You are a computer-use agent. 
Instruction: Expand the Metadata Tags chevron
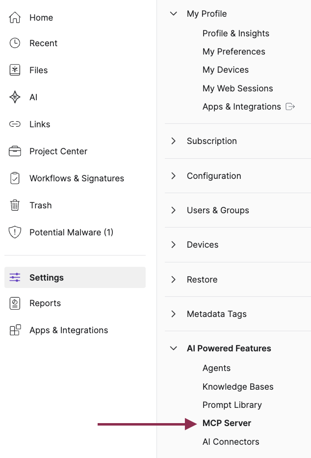pos(174,314)
